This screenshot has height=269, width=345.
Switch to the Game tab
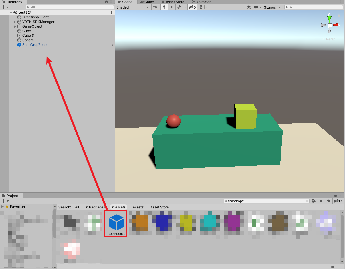pos(146,2)
